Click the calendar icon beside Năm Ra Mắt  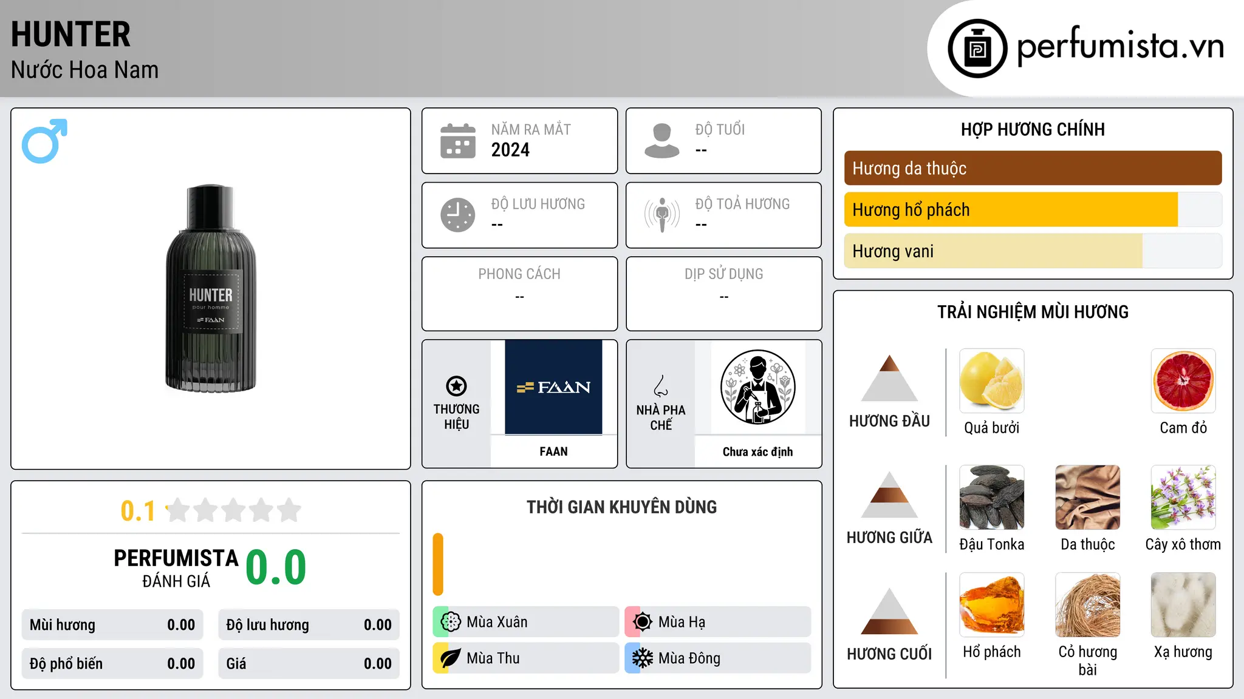point(458,141)
